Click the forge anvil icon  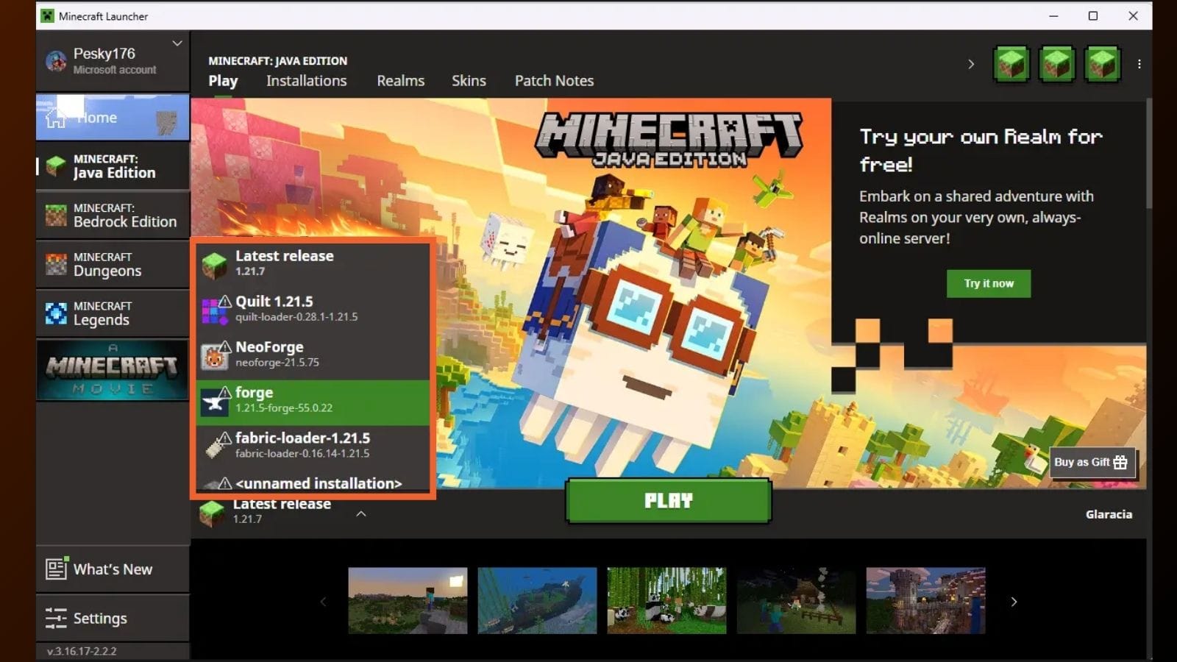tap(214, 402)
